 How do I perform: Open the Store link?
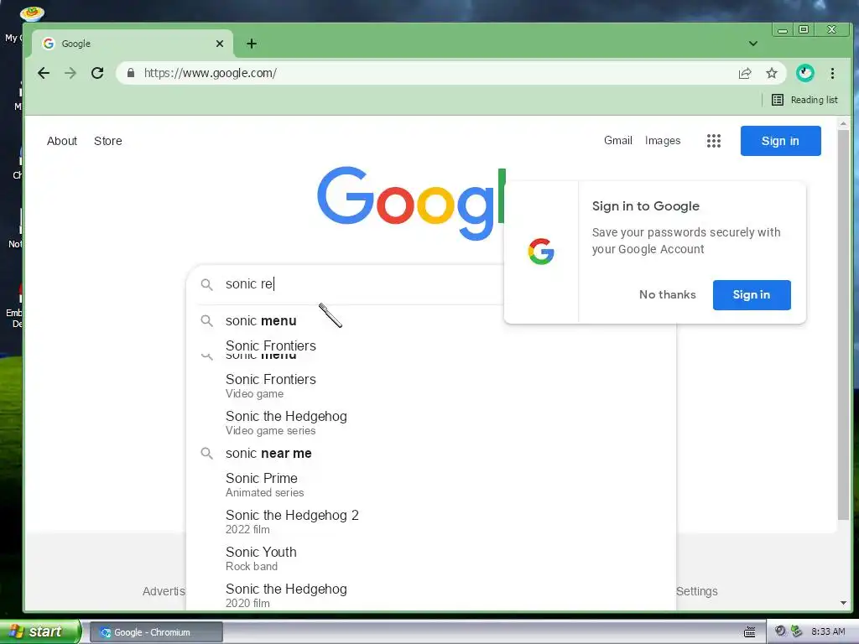[108, 141]
